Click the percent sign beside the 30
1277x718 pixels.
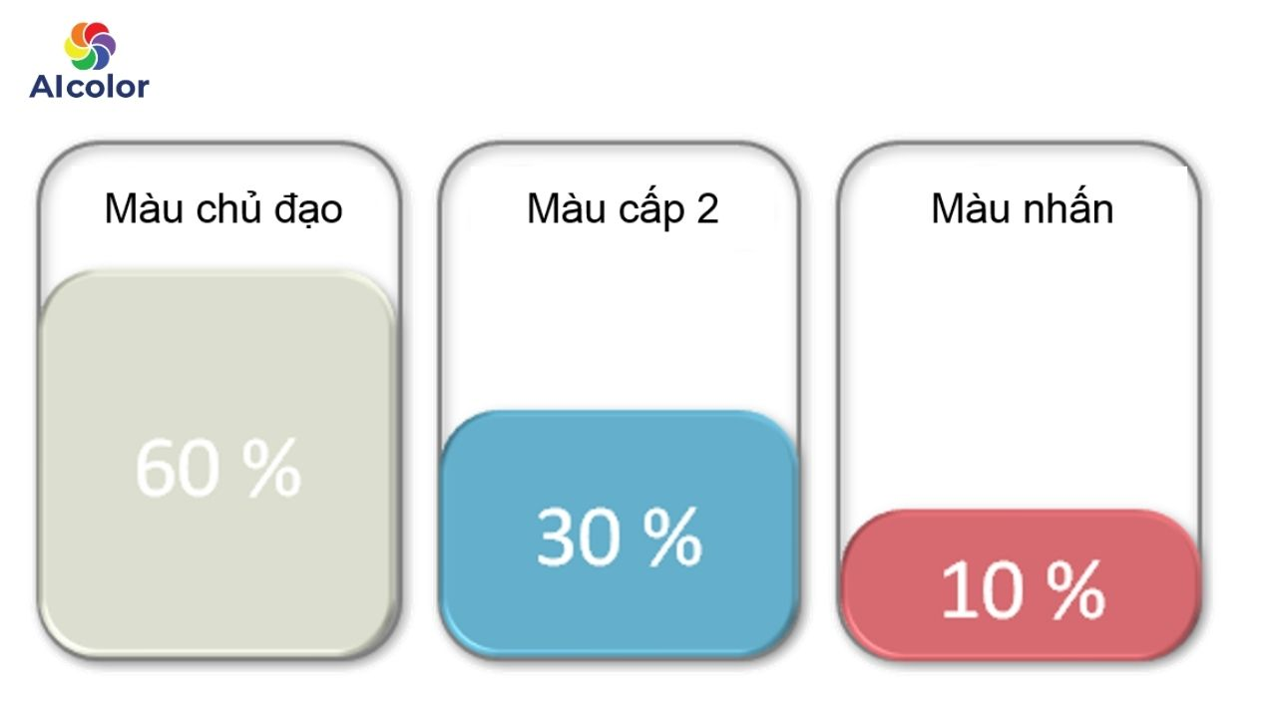[674, 538]
